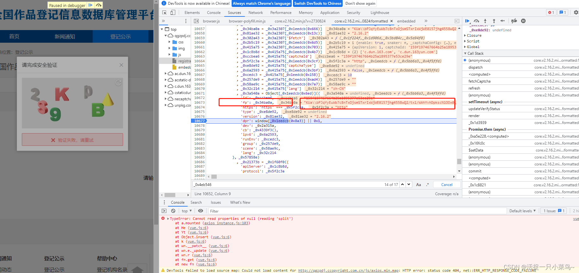Step out of current function
The width and height of the screenshot is (579, 273).
click(494, 21)
